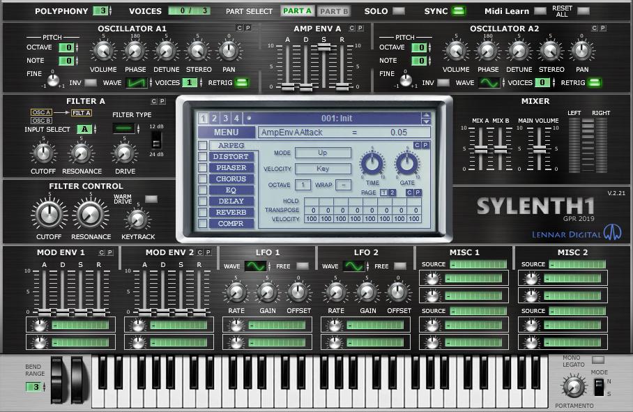Click the Oscillator A1 Fine tune knob
This screenshot has height=412, width=633.
click(x=53, y=80)
